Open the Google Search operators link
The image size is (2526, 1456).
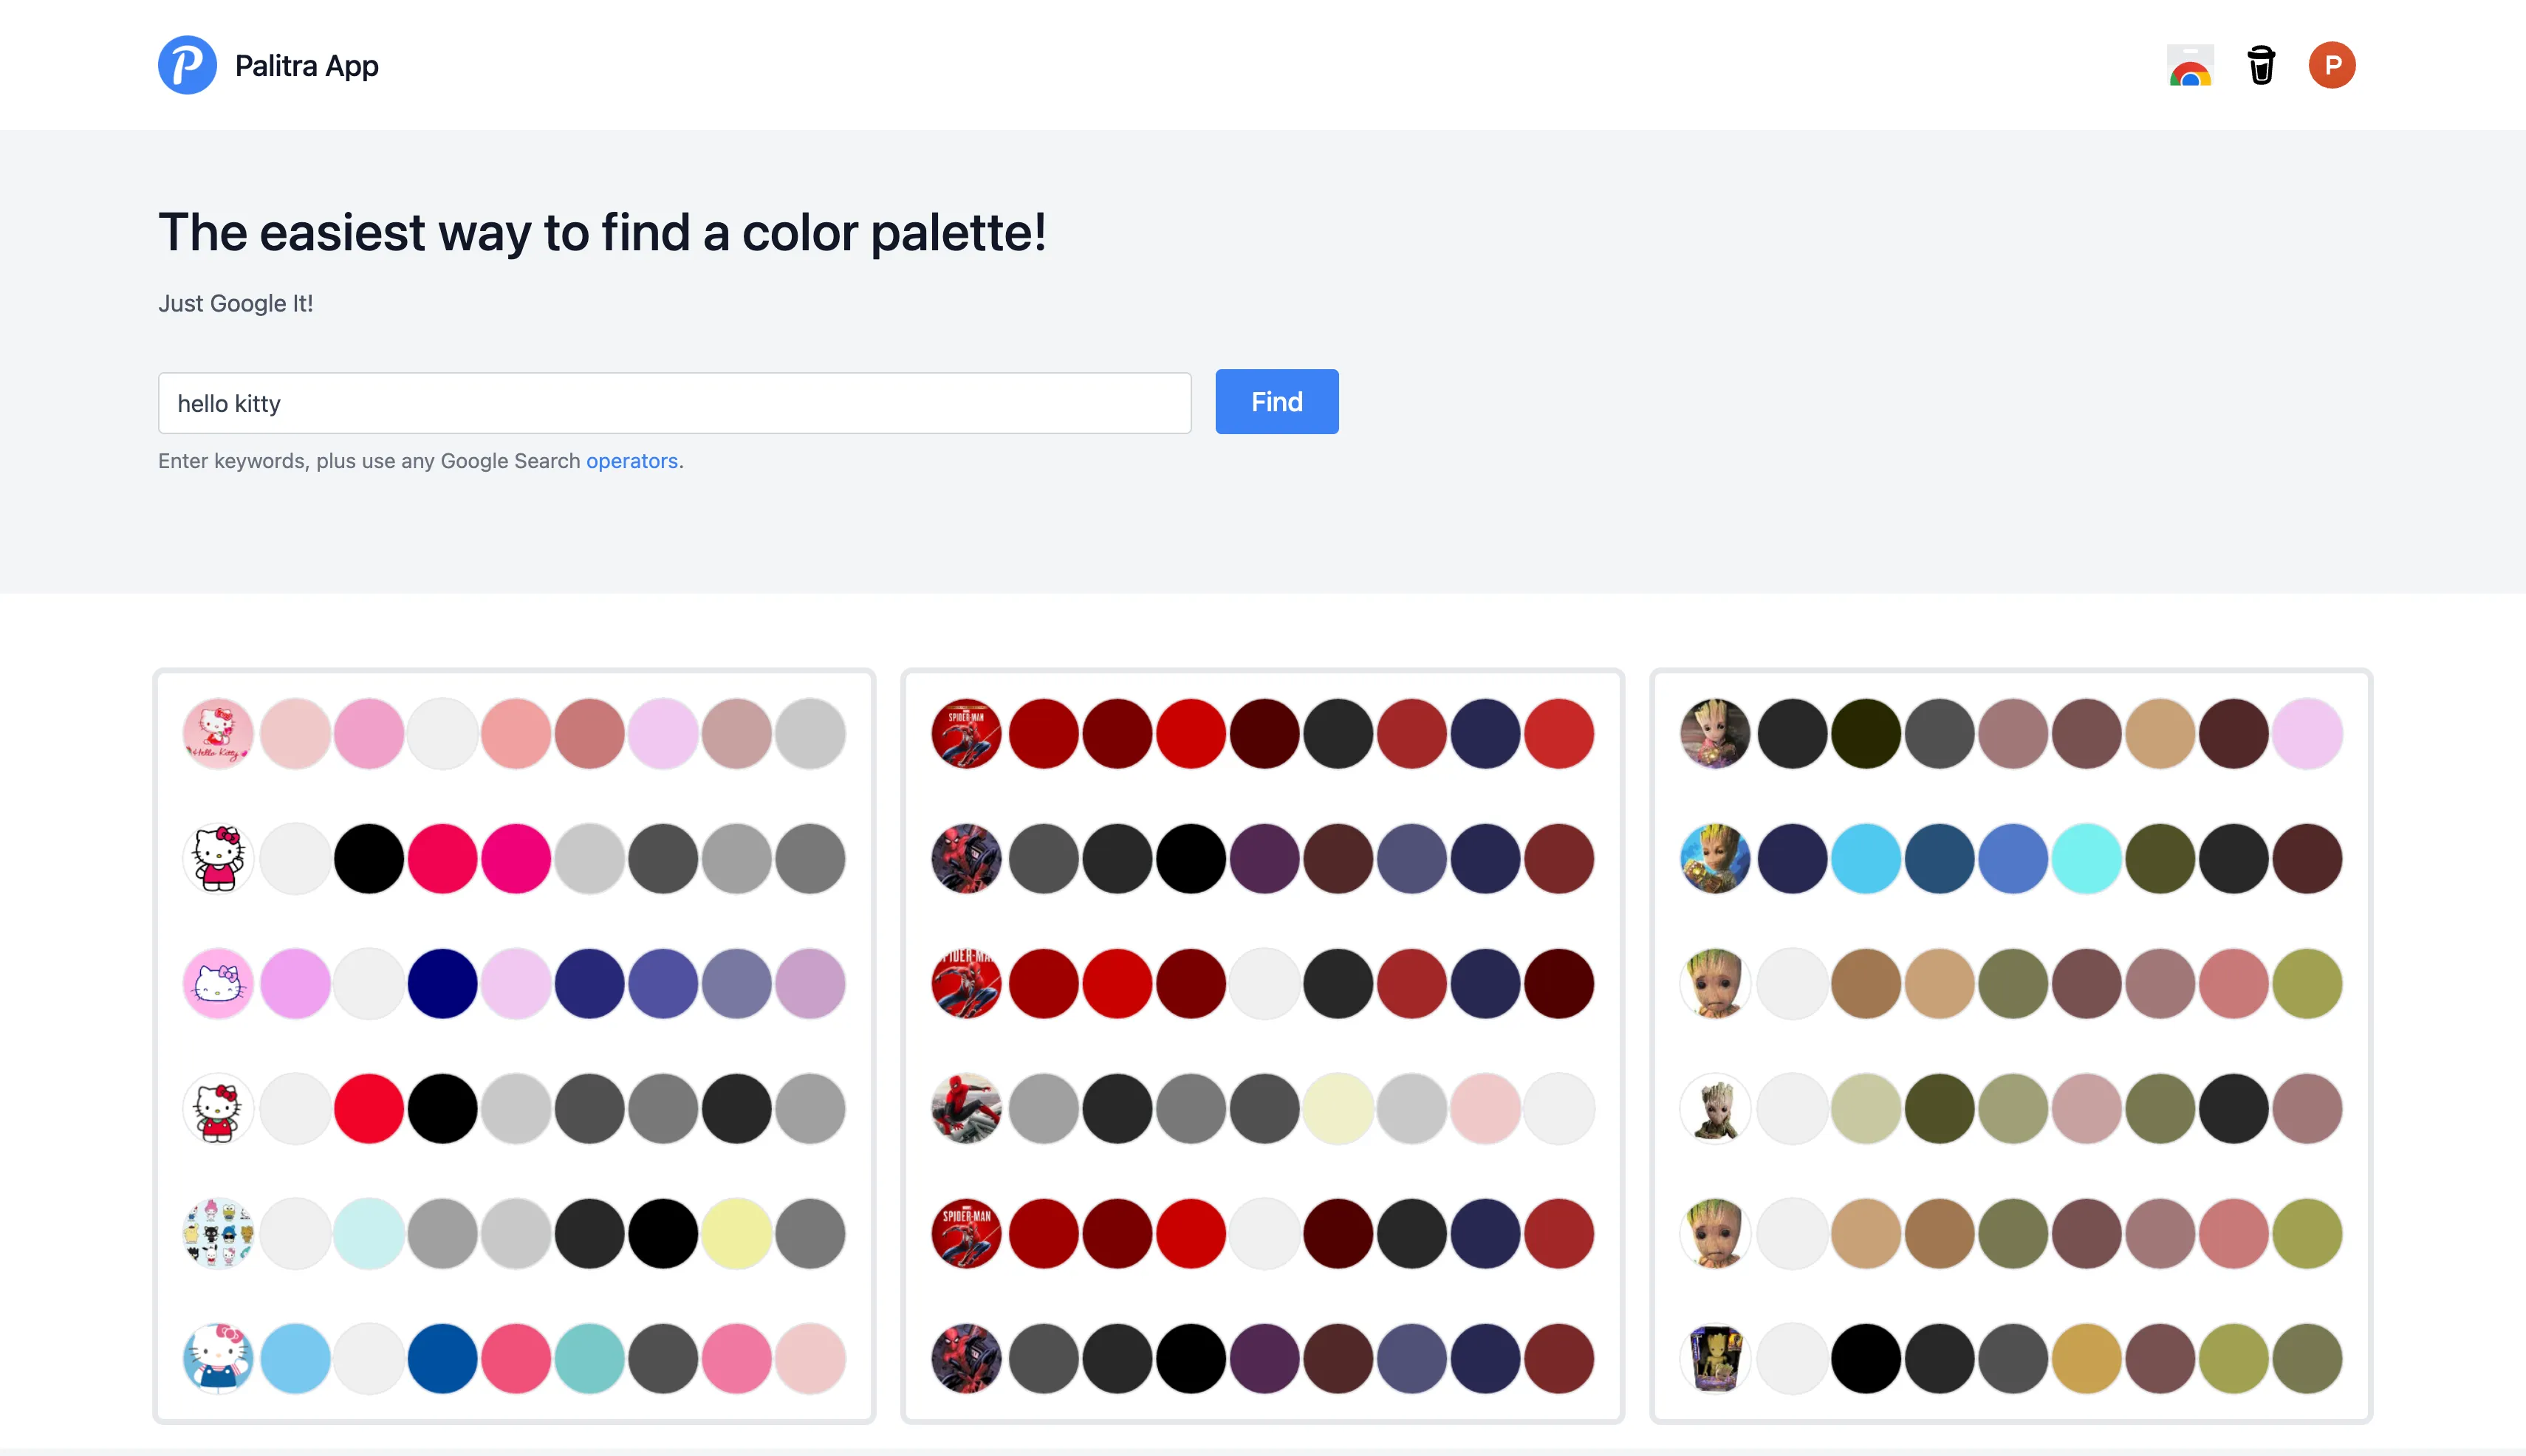(631, 461)
